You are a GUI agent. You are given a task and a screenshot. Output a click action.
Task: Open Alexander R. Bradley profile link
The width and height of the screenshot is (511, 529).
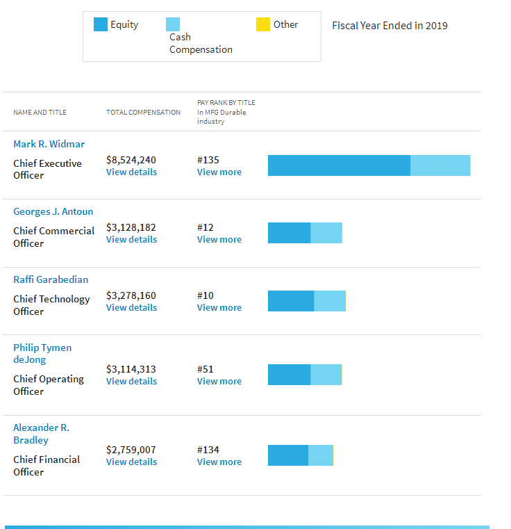(x=41, y=434)
